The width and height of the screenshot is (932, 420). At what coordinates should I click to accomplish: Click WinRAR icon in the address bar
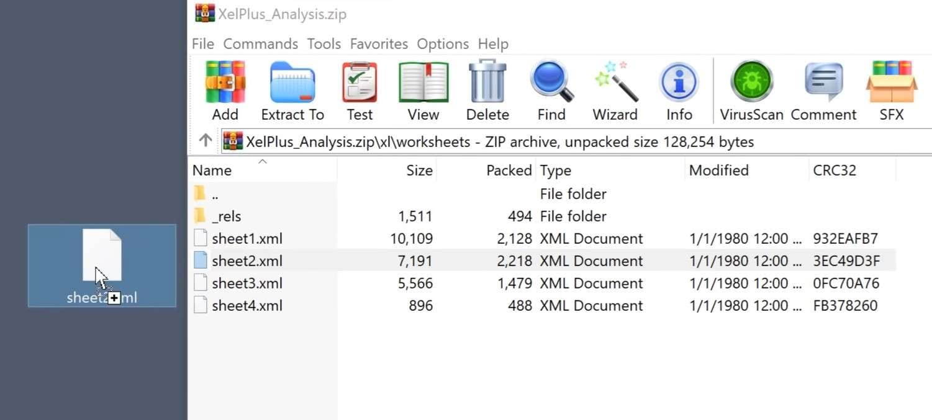pos(233,141)
